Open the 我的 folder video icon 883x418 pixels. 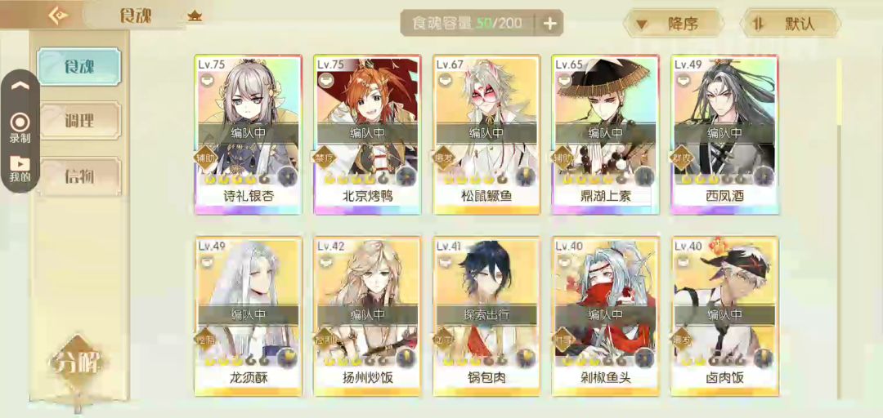20,168
